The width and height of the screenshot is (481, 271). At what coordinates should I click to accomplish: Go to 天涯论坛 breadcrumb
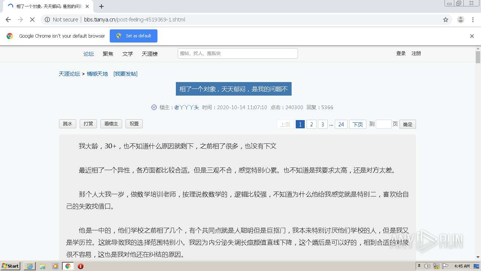[x=69, y=74]
